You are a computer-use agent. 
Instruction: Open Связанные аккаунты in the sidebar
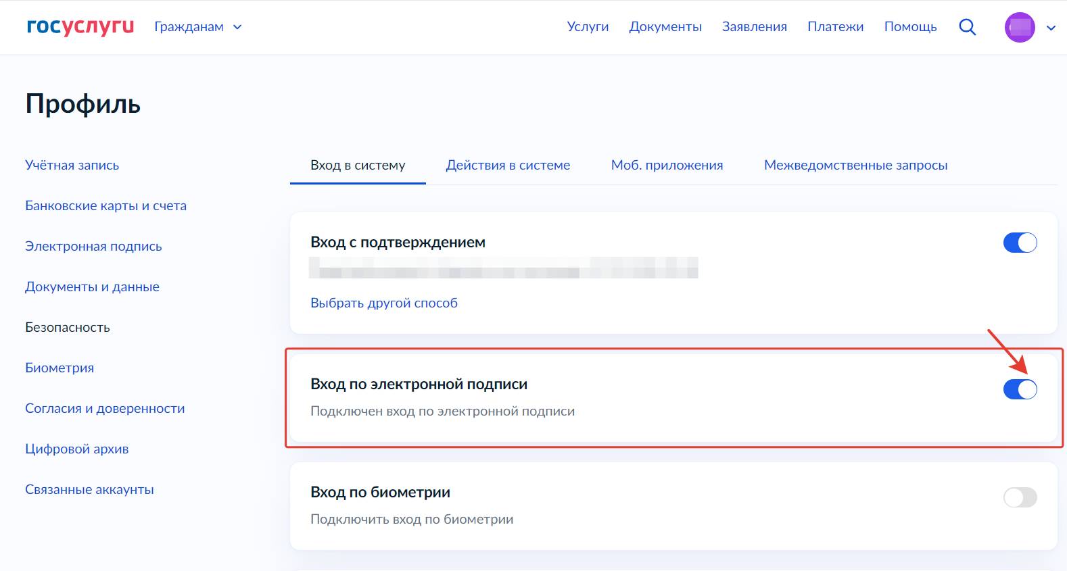pyautogui.click(x=89, y=489)
